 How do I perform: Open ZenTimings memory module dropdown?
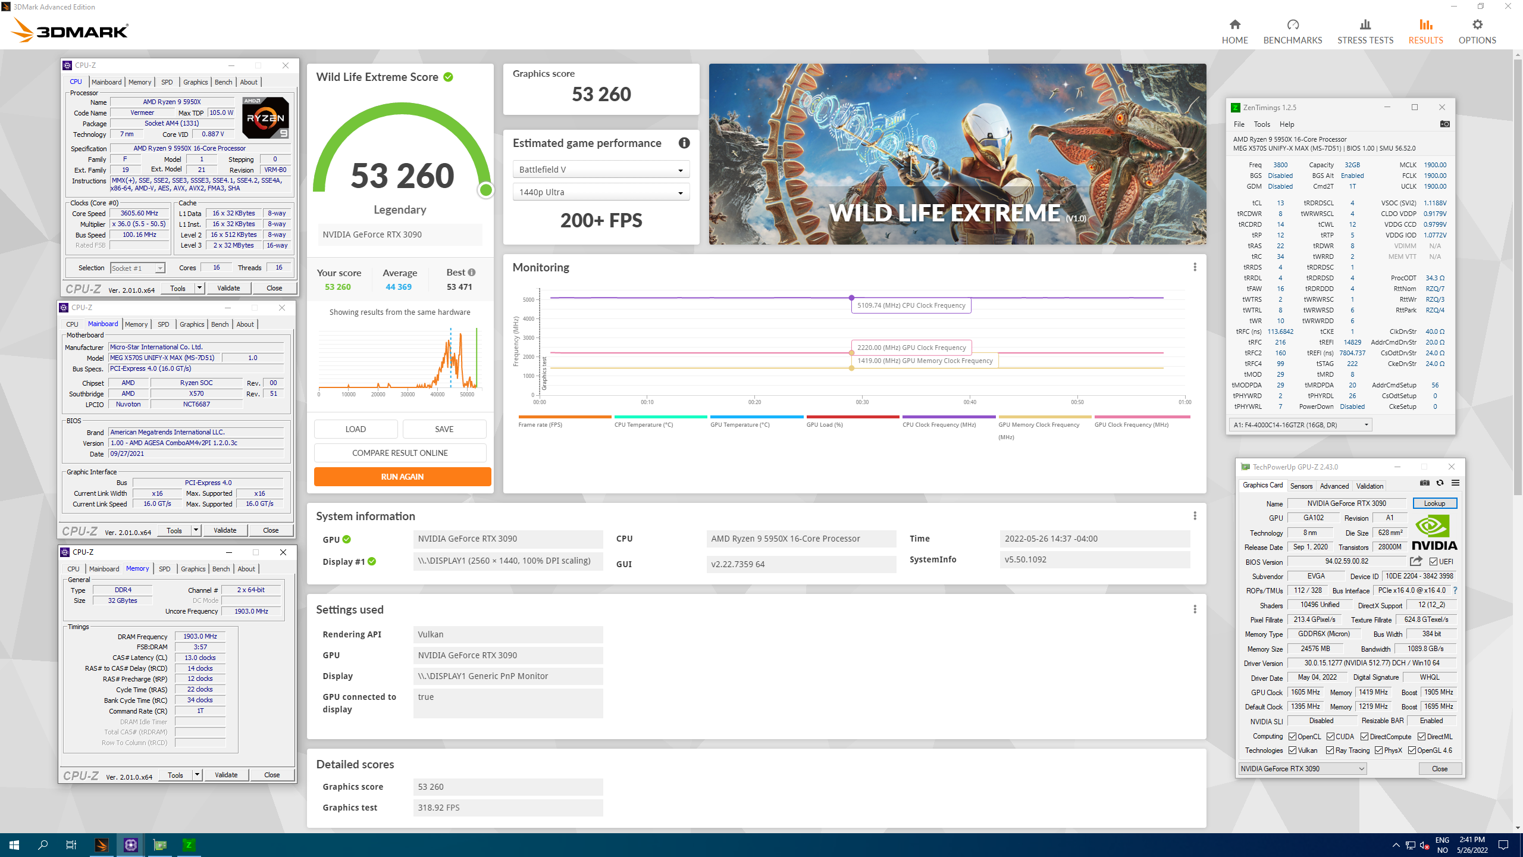(x=1300, y=425)
